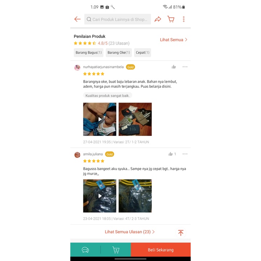Tap the Beli Sekarang button
This screenshot has height=261, width=261.
click(x=161, y=250)
